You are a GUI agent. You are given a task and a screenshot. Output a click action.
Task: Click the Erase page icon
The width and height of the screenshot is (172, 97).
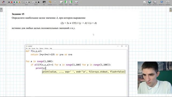(x=76, y=2)
